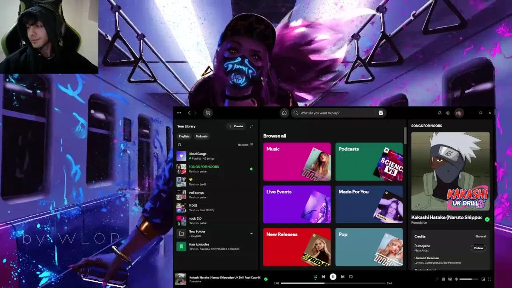Open the Made For You category

[369, 204]
